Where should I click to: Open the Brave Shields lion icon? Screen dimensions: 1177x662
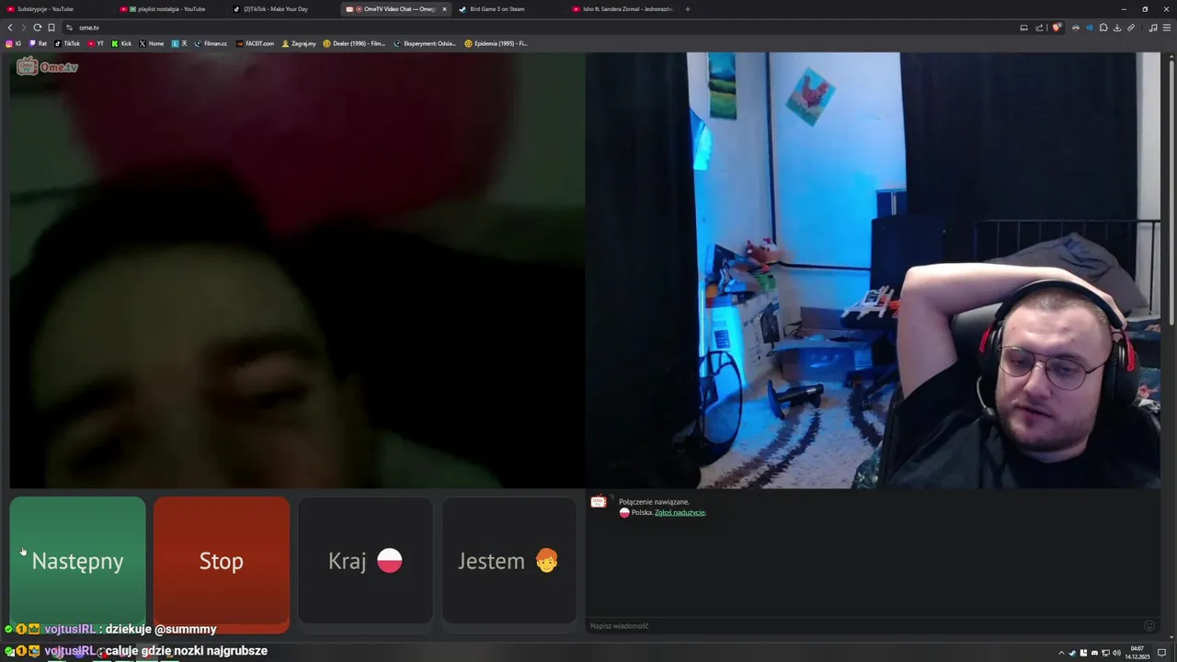1057,28
